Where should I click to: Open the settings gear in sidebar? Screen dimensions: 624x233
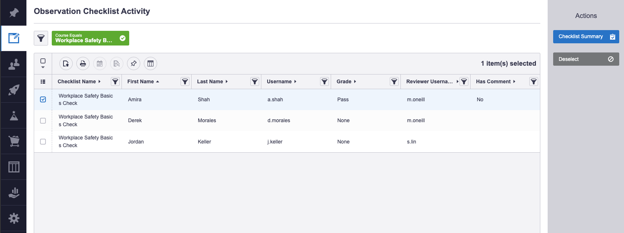pyautogui.click(x=14, y=218)
